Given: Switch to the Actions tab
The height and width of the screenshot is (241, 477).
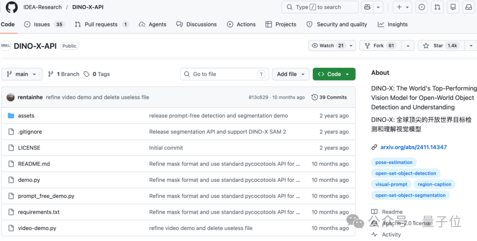Looking at the screenshot, I should pyautogui.click(x=241, y=24).
